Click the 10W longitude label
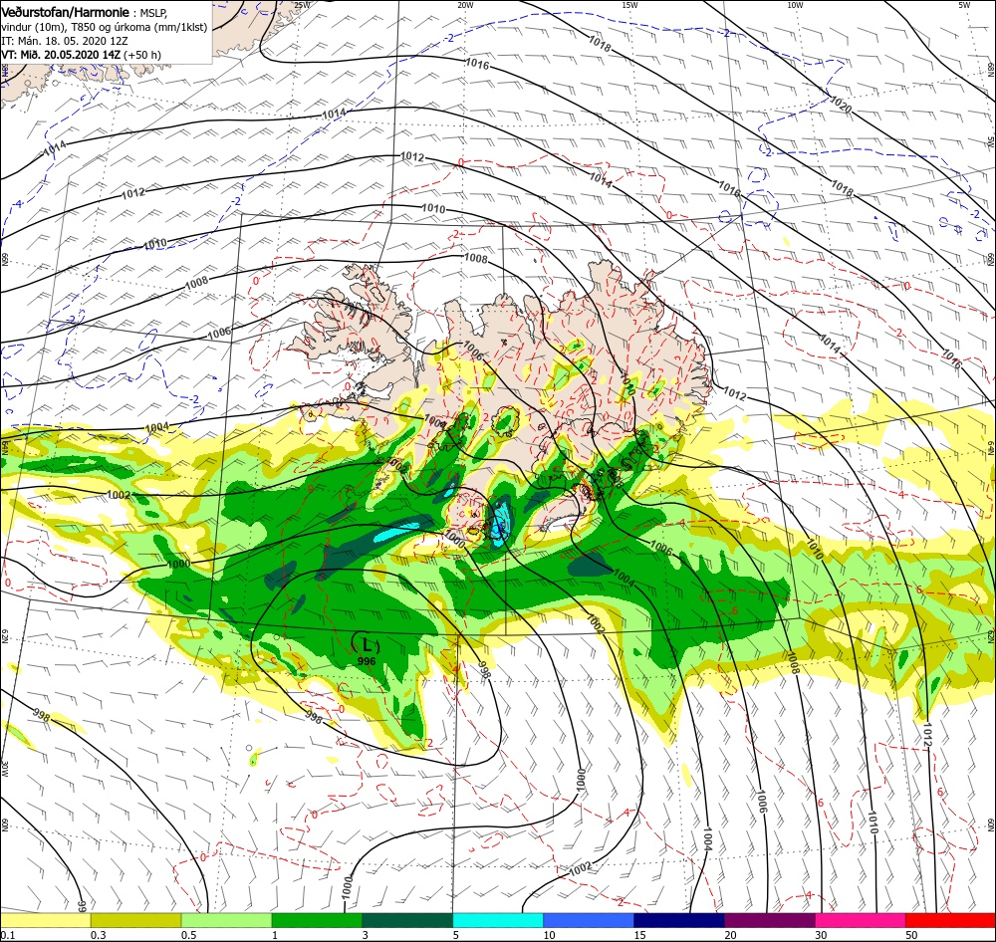The width and height of the screenshot is (996, 942). coord(795,4)
